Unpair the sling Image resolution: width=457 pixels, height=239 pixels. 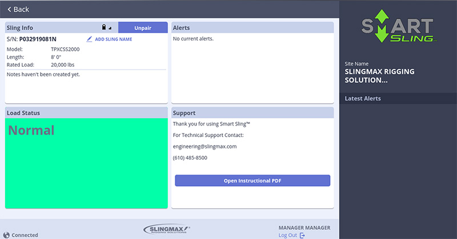click(143, 27)
